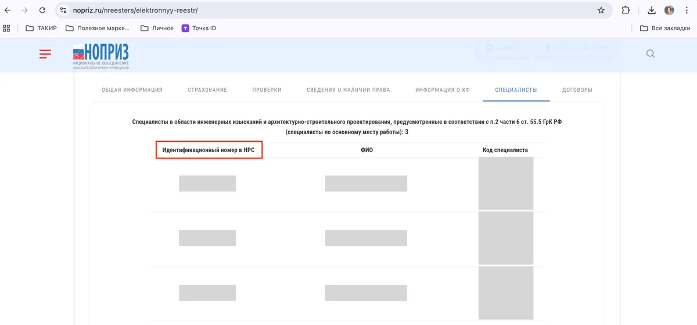This screenshot has width=697, height=325.
Task: Go back to the previous page
Action: pos(8,10)
